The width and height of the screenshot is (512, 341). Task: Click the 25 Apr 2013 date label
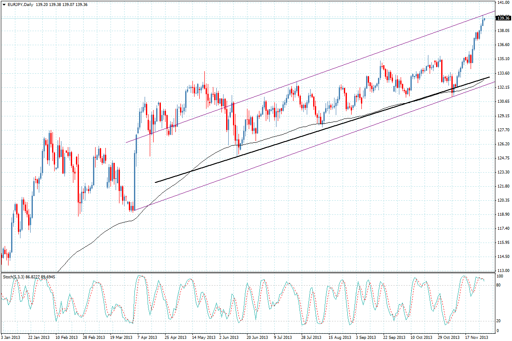point(175,337)
